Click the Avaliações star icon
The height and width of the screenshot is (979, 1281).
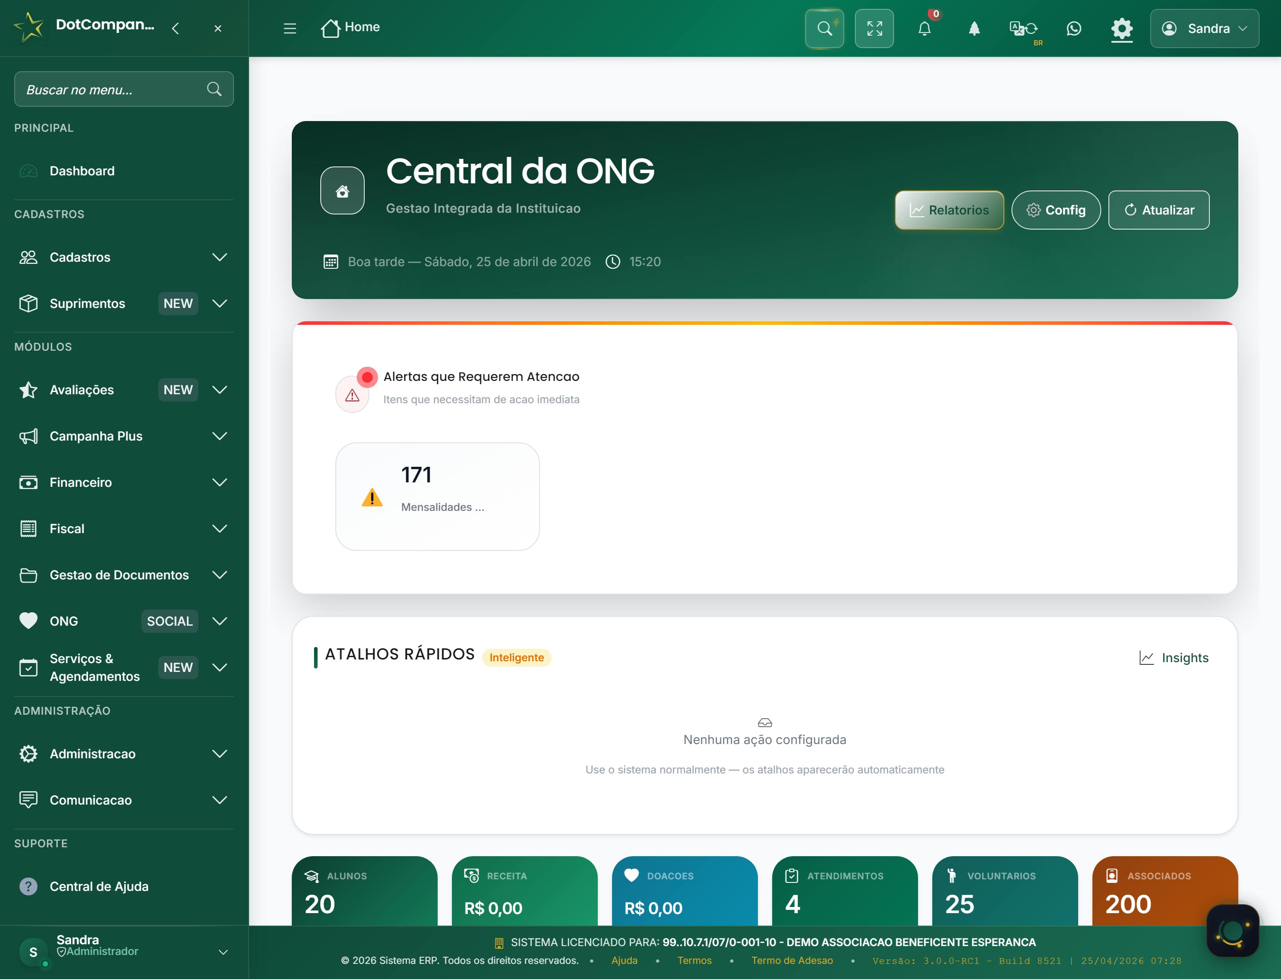pyautogui.click(x=28, y=390)
